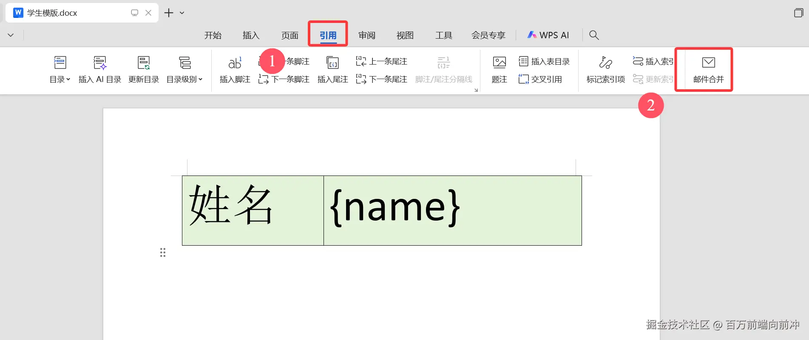Jump to 上一条尾注

click(382, 62)
